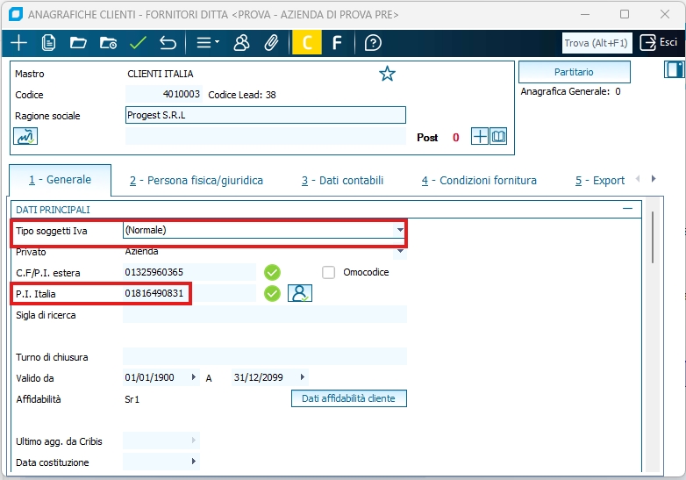Click the Mastro value CLIENTI ITALIA
686x480 pixels.
161,74
